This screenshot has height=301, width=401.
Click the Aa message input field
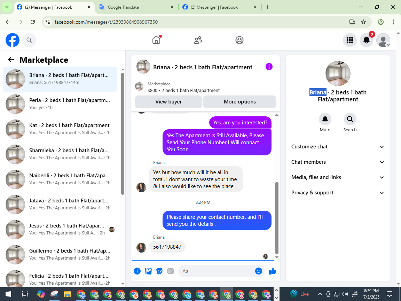(x=221, y=271)
